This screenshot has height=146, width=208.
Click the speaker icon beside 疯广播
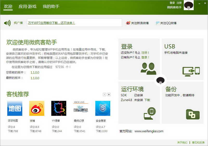point(7,23)
